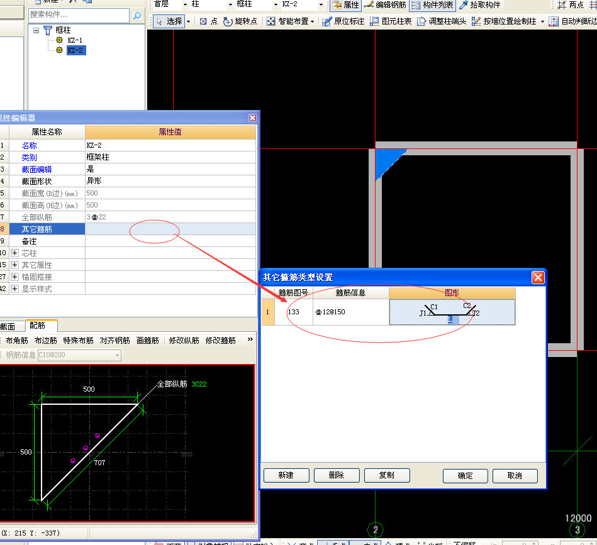Open the 框柱 subtype dropdown
597x545 pixels.
276,5
